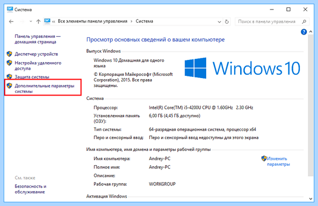Open Настройка удаленного доступа link
The image size is (318, 206).
[38, 66]
